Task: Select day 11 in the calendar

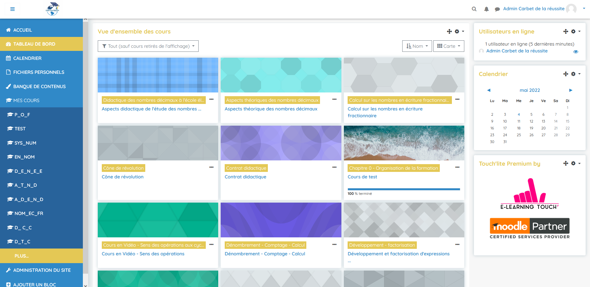Action: [x=519, y=121]
